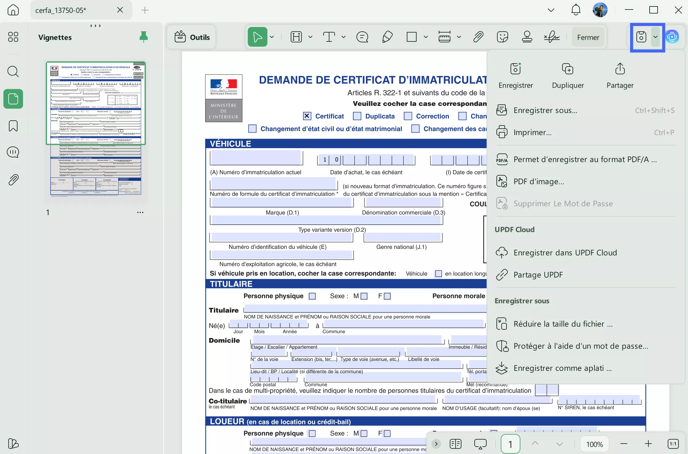Expand the measure tool dropdown
Image resolution: width=688 pixels, height=454 pixels.
coord(459,37)
